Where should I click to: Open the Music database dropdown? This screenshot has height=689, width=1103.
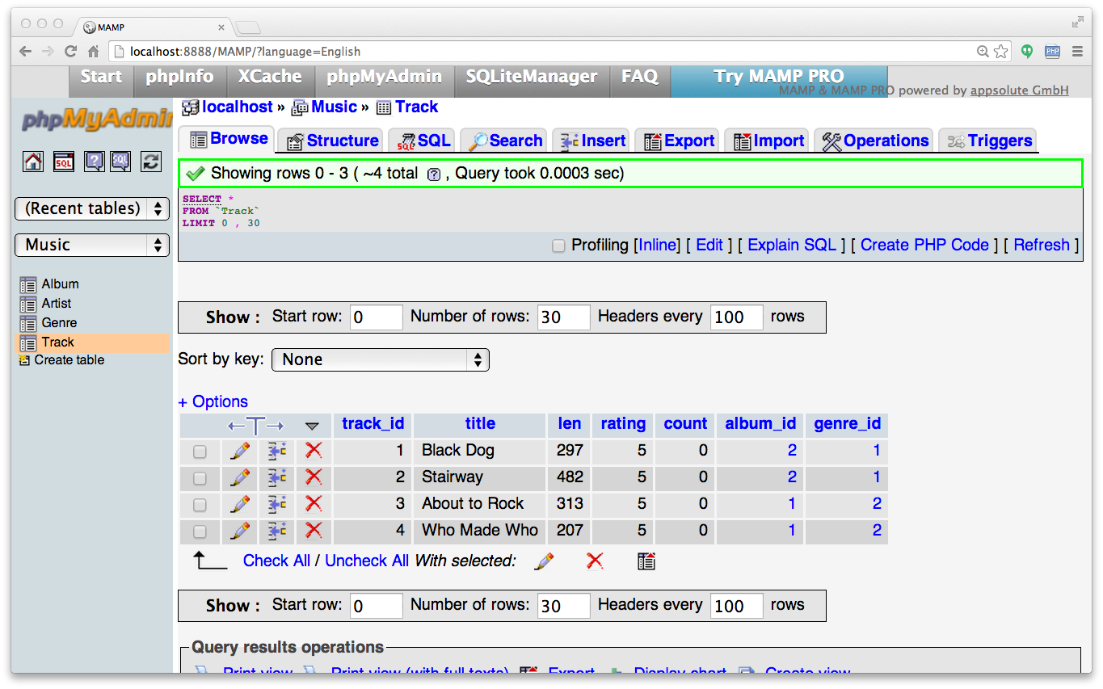point(92,245)
